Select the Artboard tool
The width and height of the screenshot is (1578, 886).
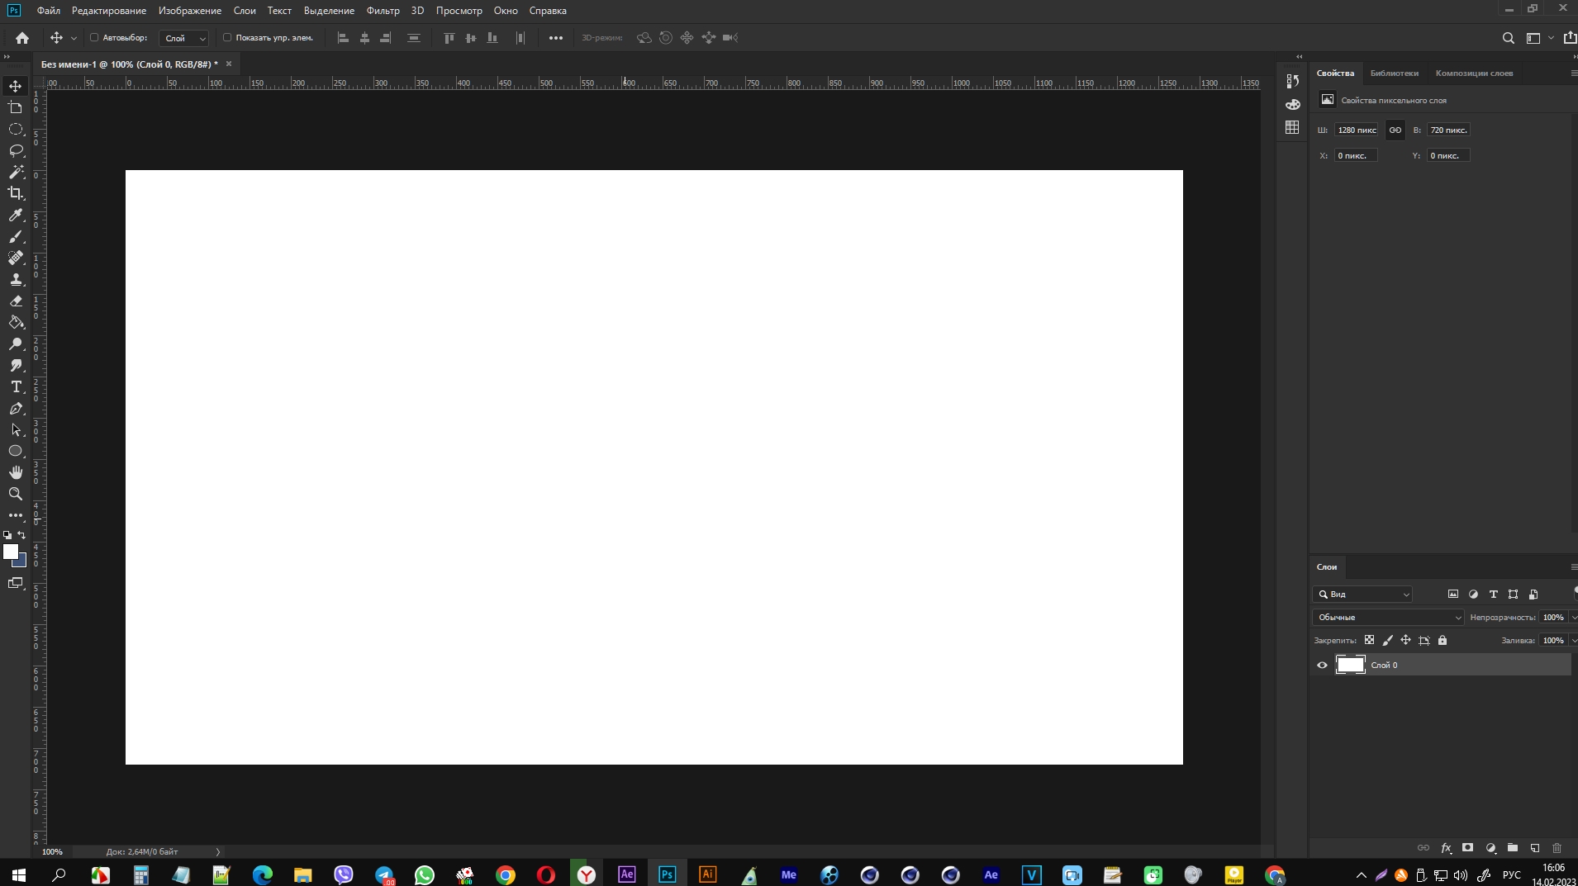(16, 108)
